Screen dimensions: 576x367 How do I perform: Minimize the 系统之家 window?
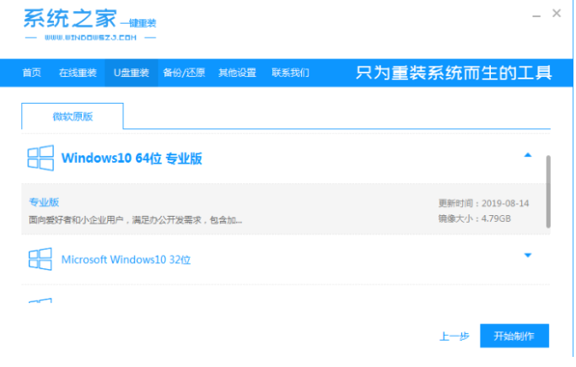click(x=537, y=14)
